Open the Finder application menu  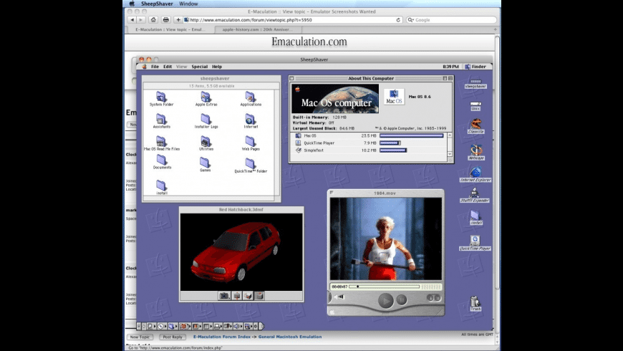475,67
